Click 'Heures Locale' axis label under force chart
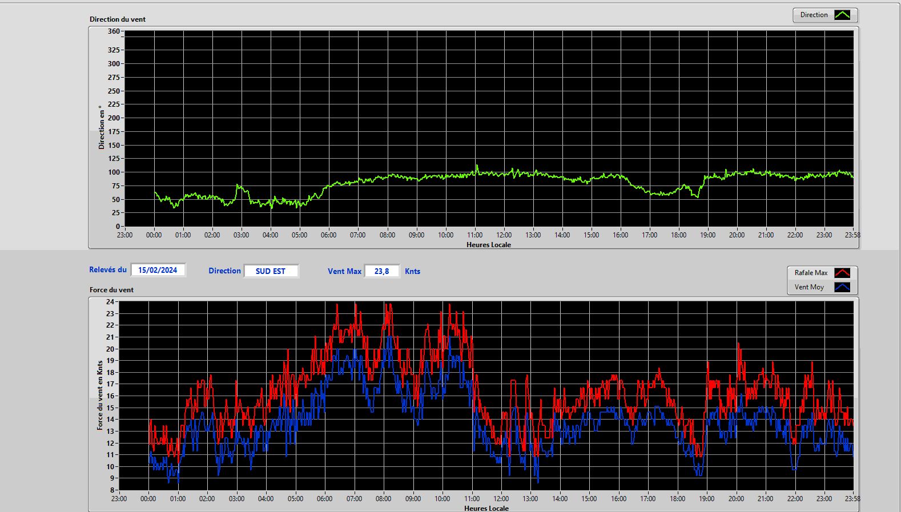 tap(486, 509)
